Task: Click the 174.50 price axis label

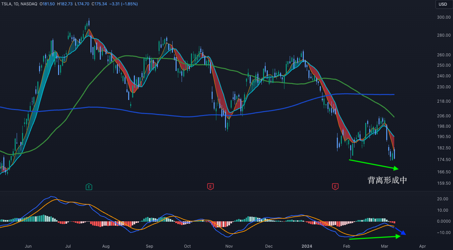Action: pyautogui.click(x=444, y=160)
